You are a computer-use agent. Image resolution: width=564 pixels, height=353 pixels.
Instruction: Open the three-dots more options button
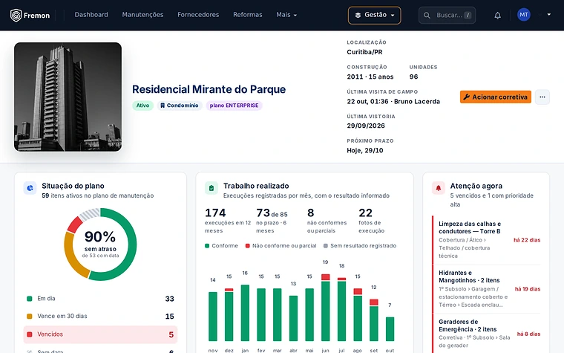pyautogui.click(x=542, y=97)
